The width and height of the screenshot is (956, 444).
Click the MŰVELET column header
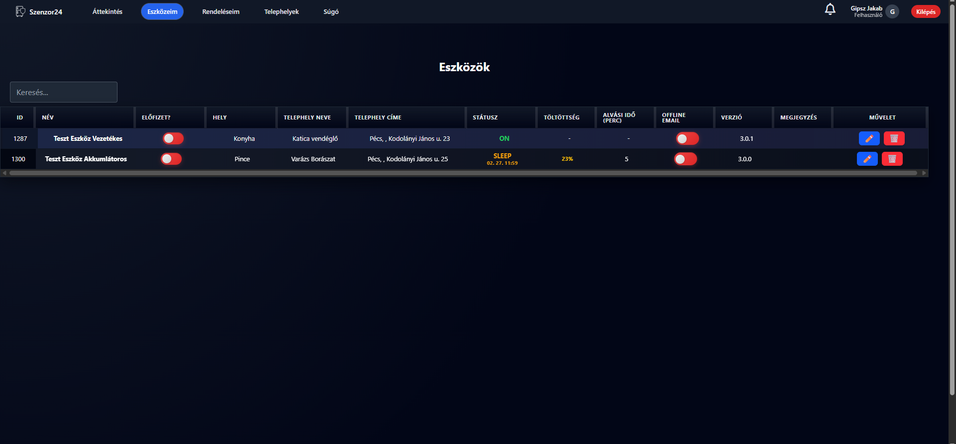(x=879, y=117)
